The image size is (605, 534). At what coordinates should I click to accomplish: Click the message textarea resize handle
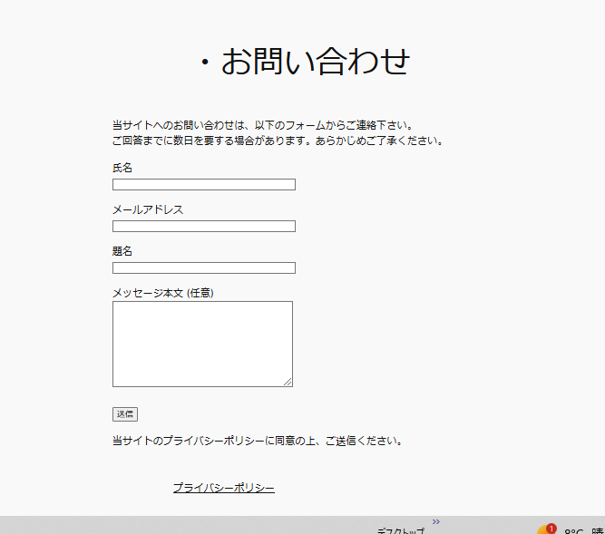(288, 383)
